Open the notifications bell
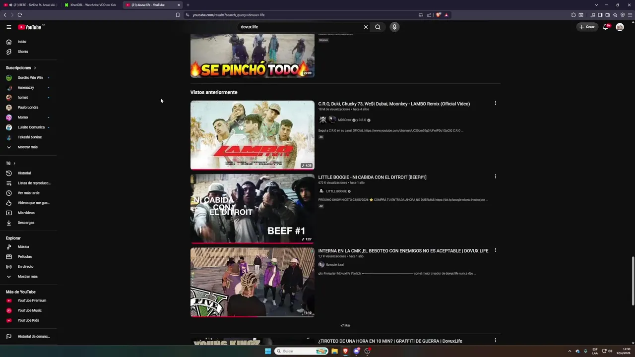Screen dimensions: 635x357 point(606,27)
